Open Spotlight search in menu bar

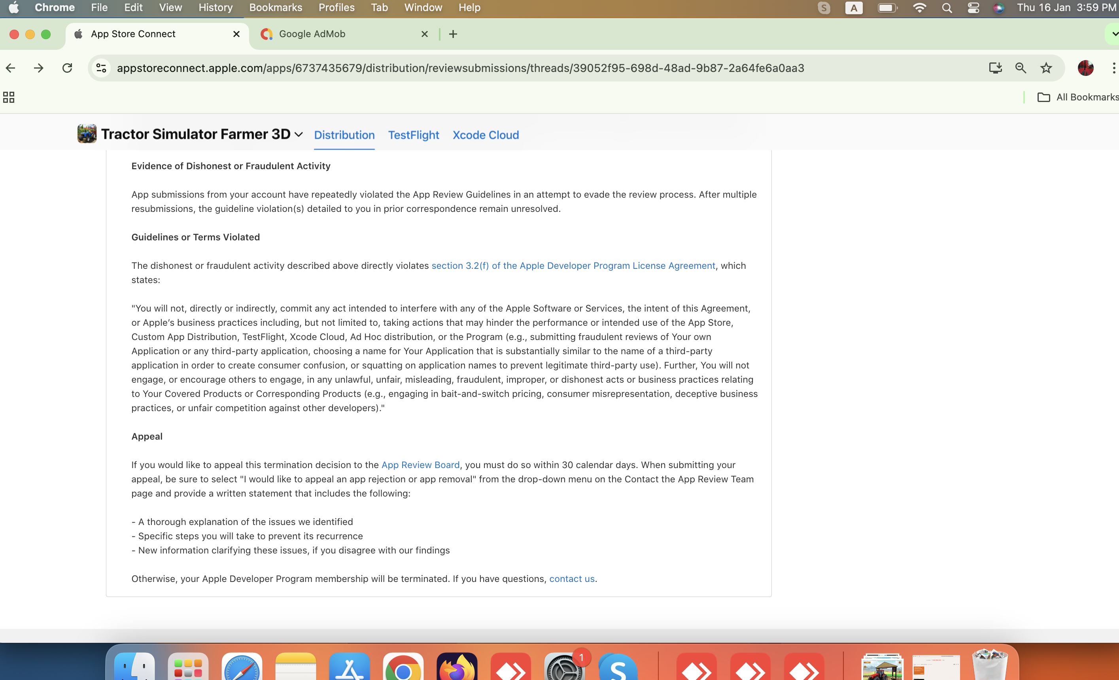click(947, 8)
